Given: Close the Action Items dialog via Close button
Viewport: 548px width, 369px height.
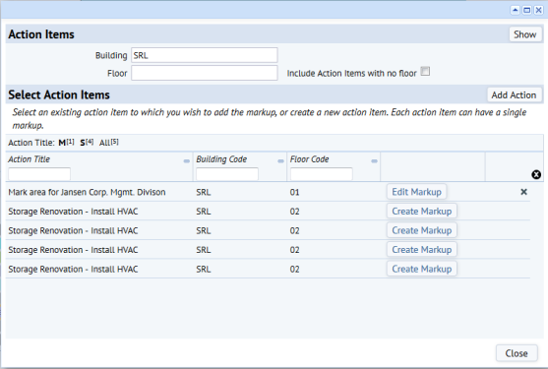Looking at the screenshot, I should 517,353.
